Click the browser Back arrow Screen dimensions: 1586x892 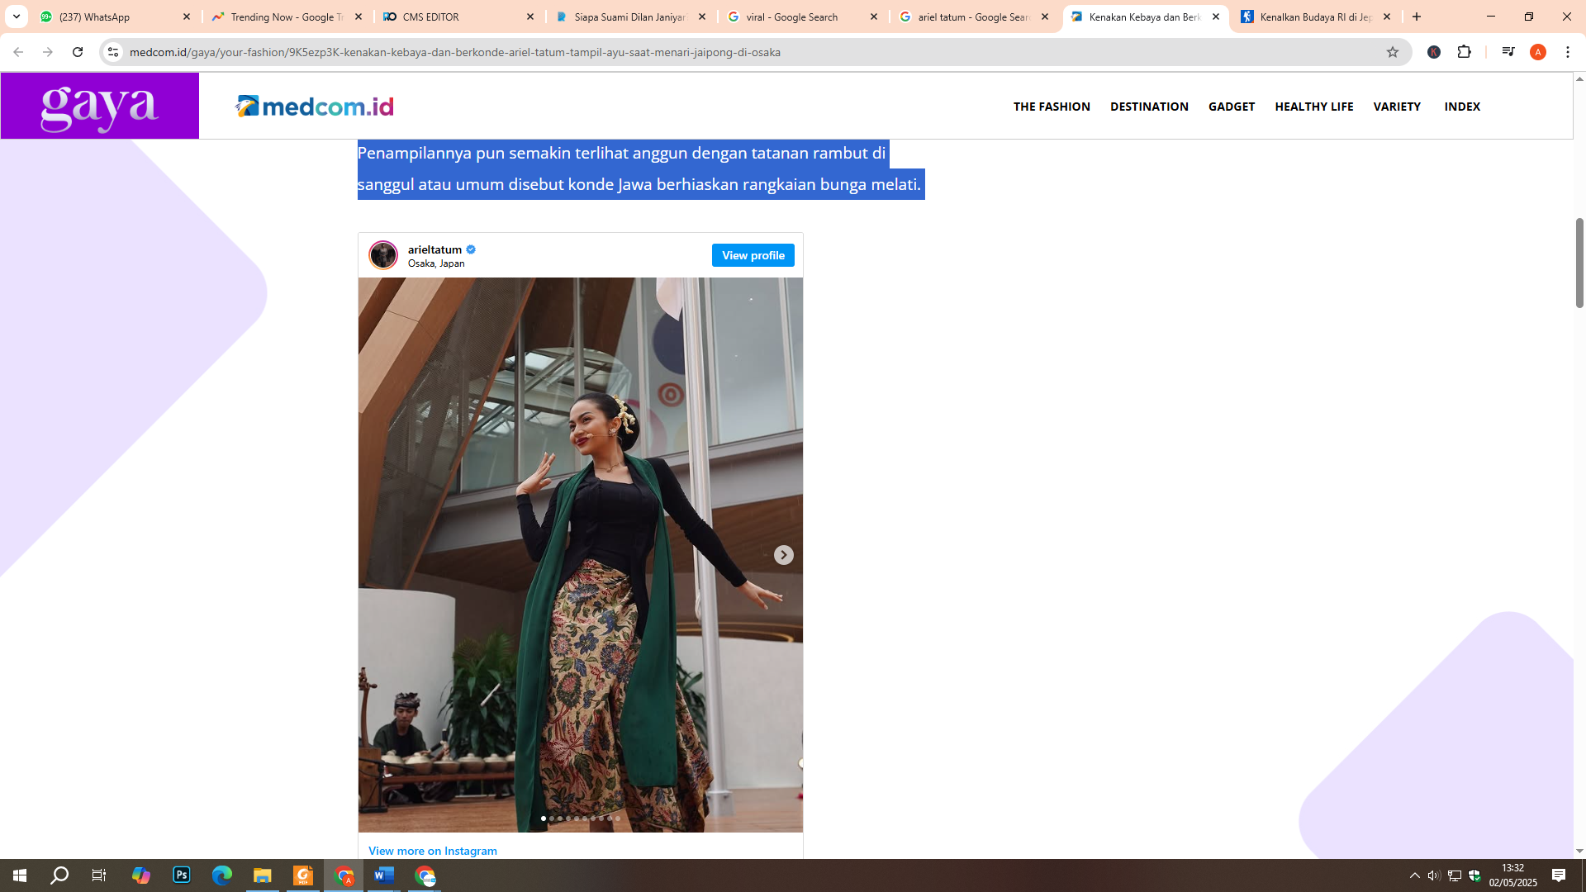[17, 52]
